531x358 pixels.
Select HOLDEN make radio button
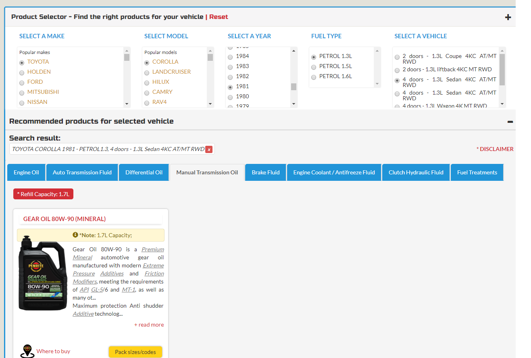tap(22, 73)
